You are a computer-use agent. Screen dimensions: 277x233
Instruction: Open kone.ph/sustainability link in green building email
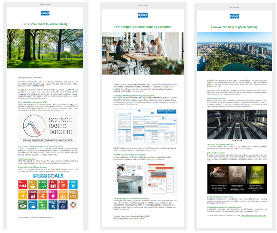coord(254,215)
